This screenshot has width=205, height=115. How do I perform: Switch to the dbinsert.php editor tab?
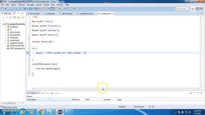click(67, 13)
